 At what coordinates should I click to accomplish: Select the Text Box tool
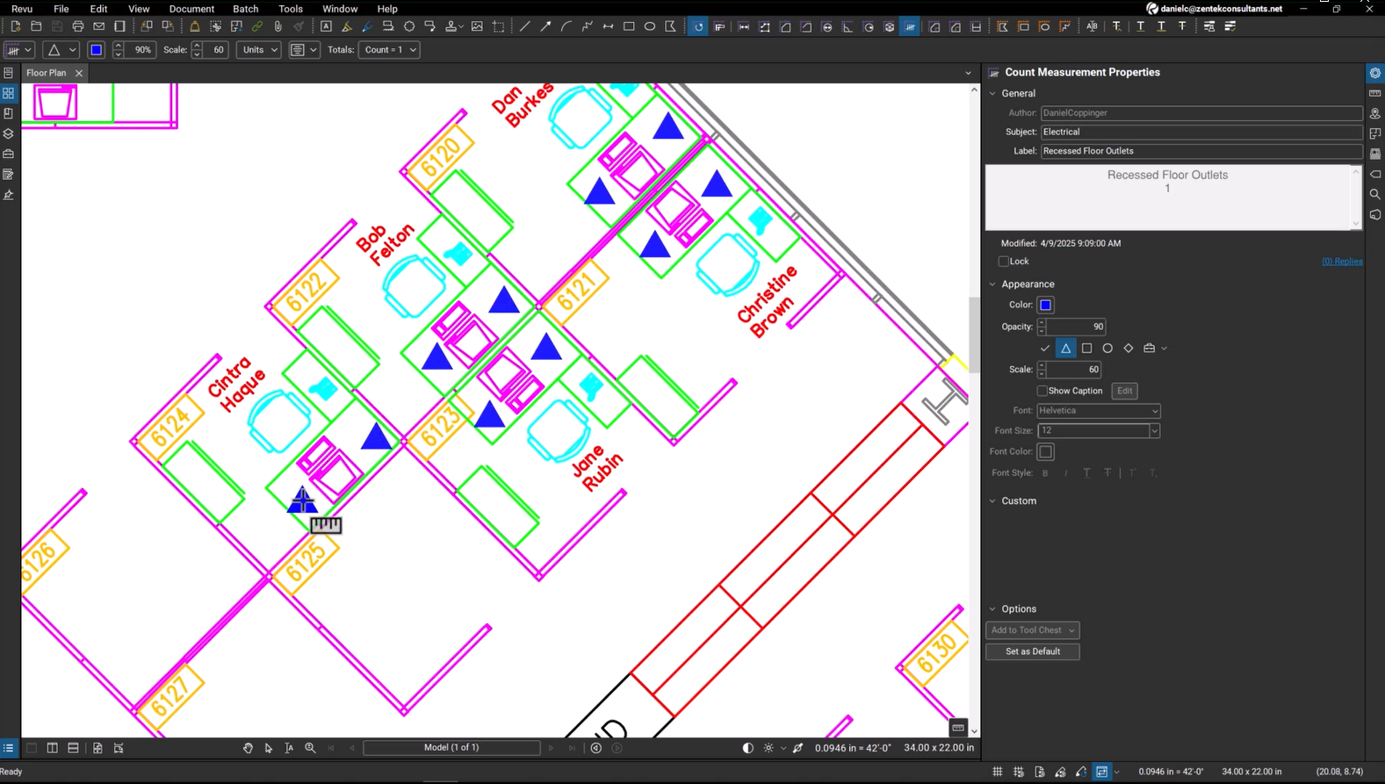click(x=326, y=27)
